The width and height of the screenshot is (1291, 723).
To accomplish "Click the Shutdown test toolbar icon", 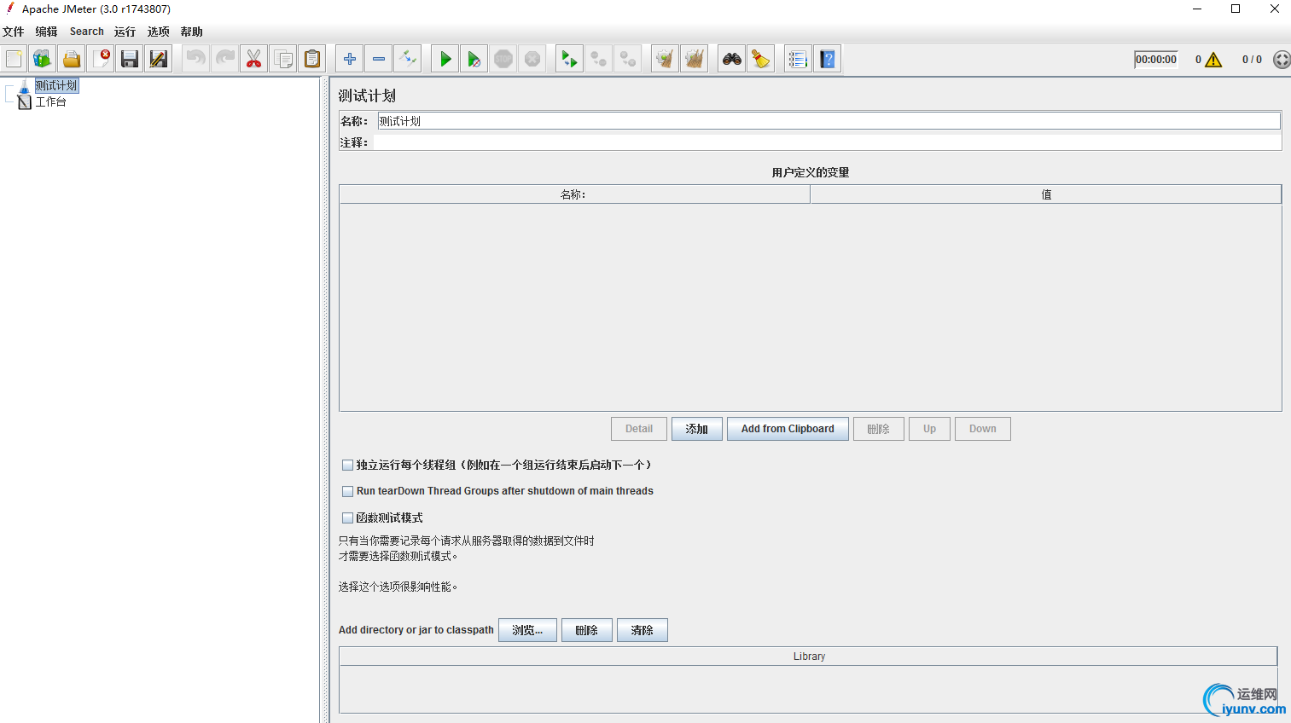I will (x=532, y=59).
